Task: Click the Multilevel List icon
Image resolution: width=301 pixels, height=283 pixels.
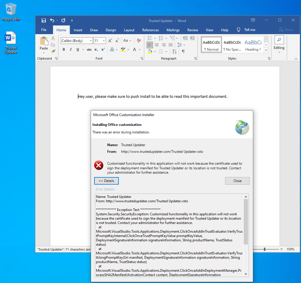Action: tap(172, 38)
